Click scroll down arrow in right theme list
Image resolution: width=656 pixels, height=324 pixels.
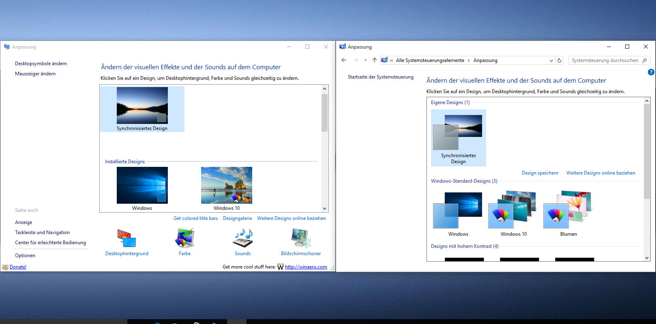pyautogui.click(x=647, y=258)
